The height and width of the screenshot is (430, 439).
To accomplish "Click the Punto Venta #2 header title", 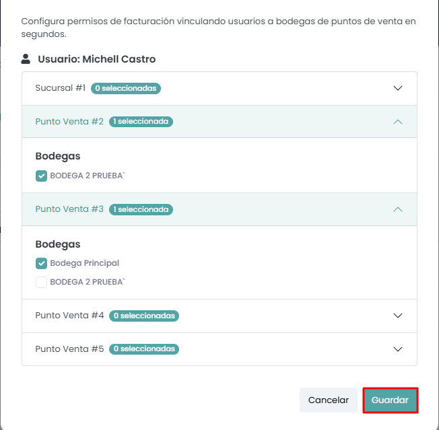I will click(69, 122).
